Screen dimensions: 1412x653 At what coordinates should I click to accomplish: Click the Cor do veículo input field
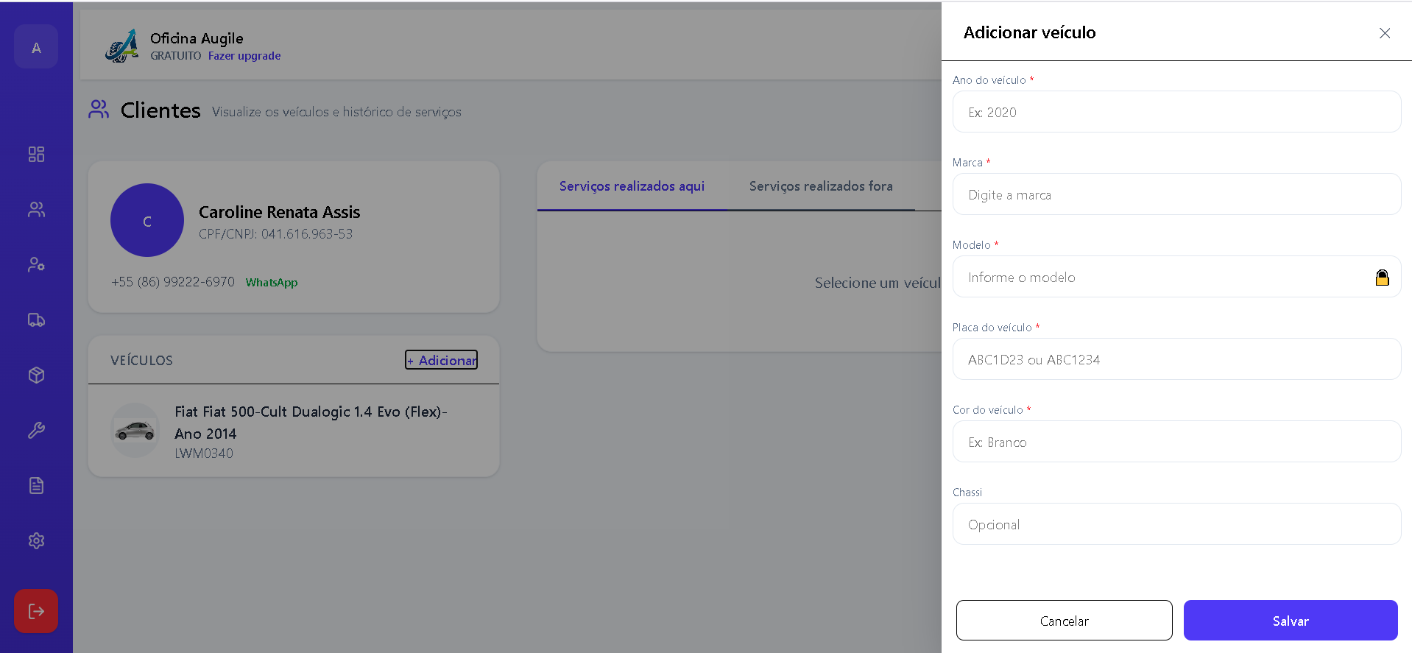tap(1176, 442)
